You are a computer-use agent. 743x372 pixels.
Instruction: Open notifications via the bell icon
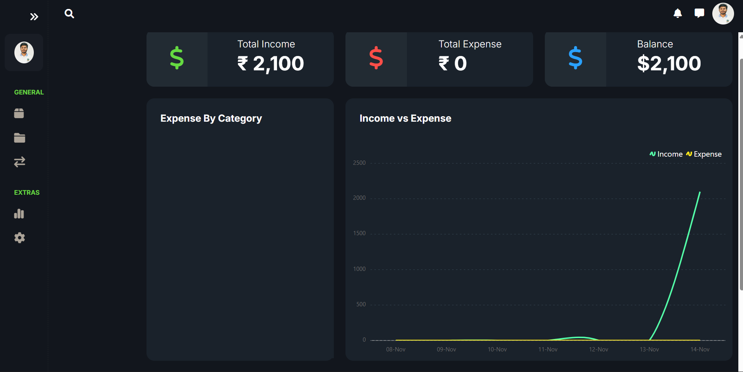point(677,13)
